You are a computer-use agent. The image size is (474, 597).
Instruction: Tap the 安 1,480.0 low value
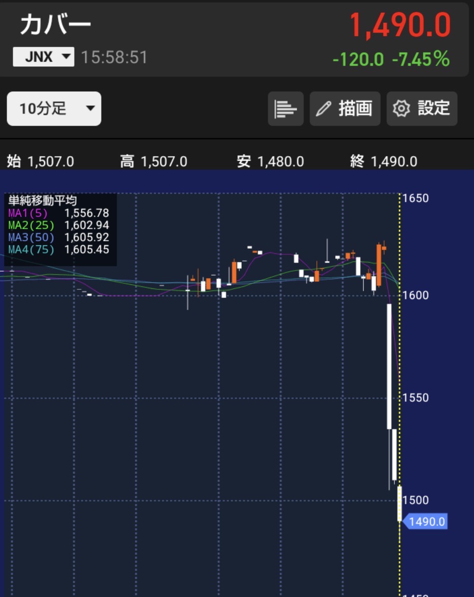[x=270, y=162]
